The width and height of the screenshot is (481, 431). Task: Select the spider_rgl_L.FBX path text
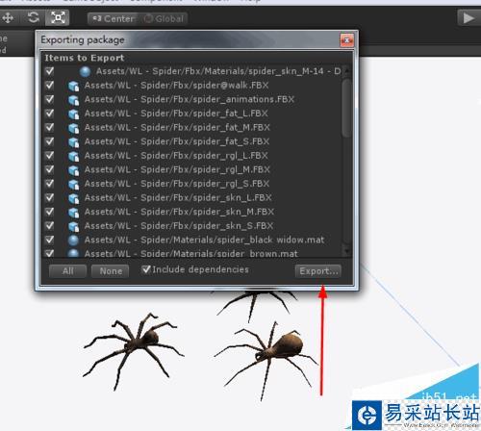point(176,156)
